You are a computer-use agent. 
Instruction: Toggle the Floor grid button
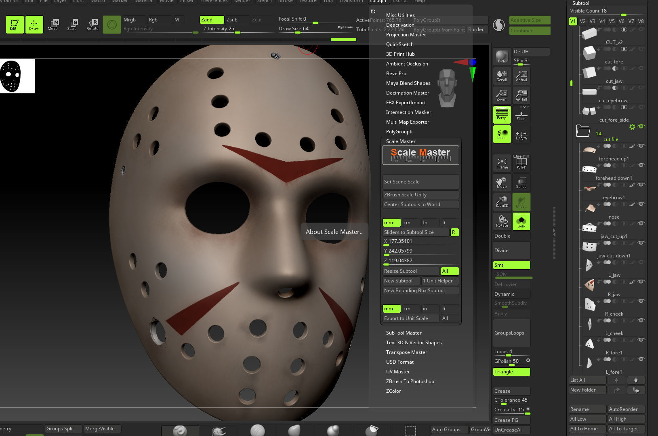tap(521, 114)
